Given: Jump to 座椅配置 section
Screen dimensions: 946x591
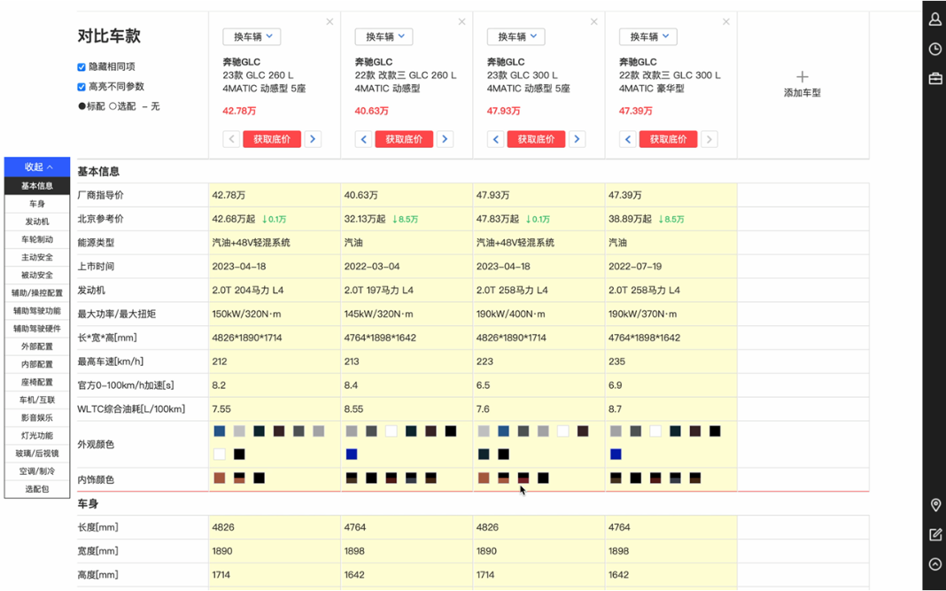Looking at the screenshot, I should [x=37, y=382].
